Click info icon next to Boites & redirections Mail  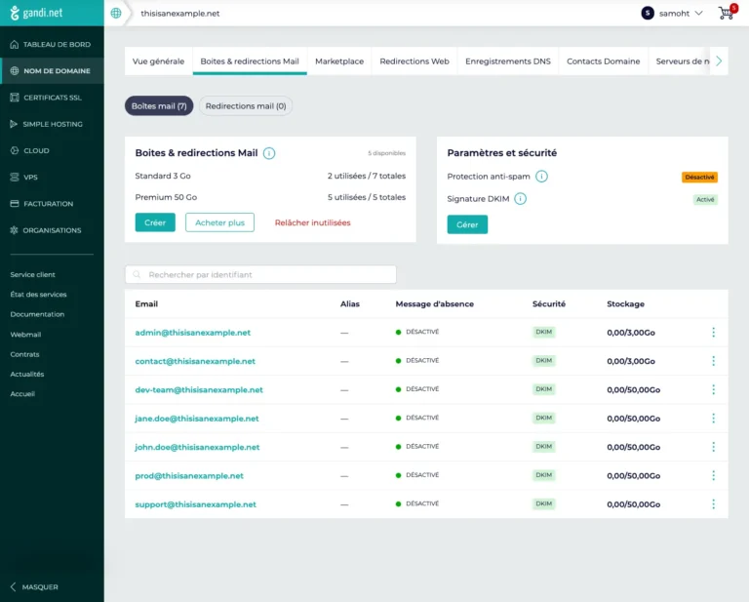pyautogui.click(x=269, y=153)
